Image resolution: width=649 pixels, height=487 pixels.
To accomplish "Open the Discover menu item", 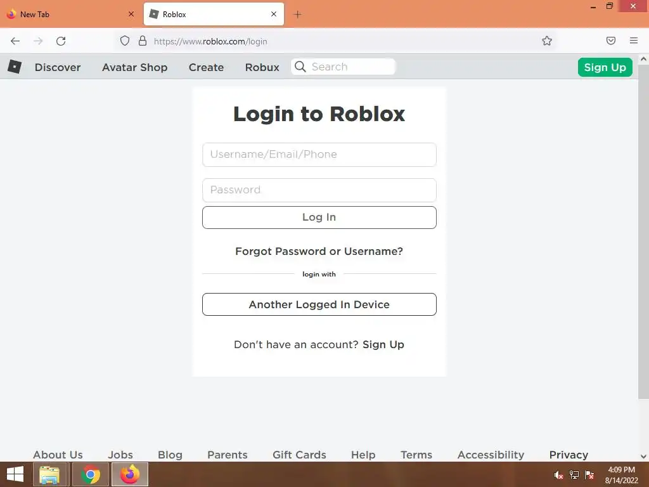I will pos(58,67).
